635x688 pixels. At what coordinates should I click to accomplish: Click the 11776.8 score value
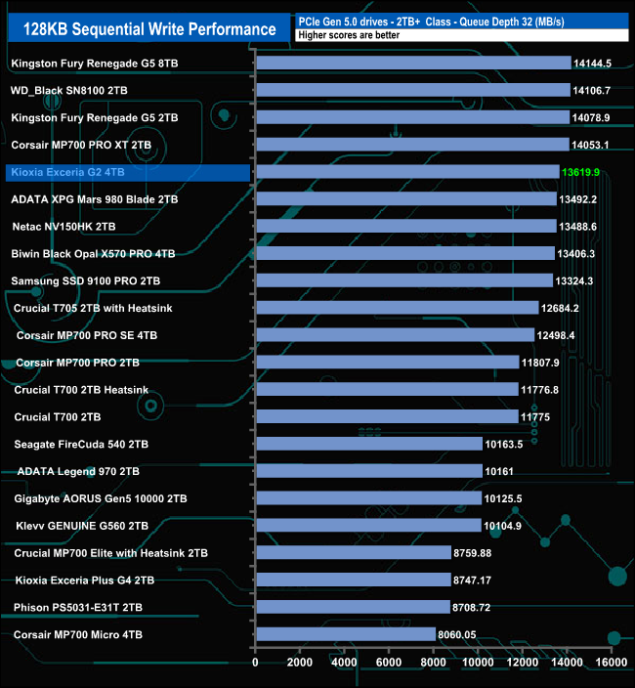540,390
